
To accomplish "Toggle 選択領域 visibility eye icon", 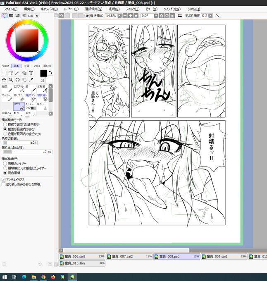I will [87, 16].
